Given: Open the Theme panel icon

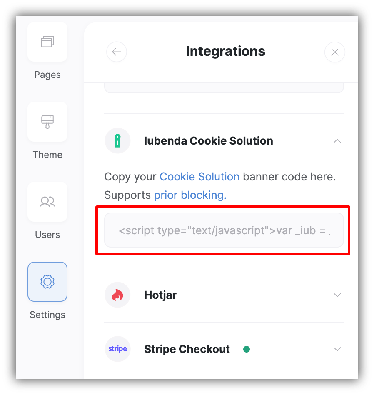Looking at the screenshot, I should [47, 122].
